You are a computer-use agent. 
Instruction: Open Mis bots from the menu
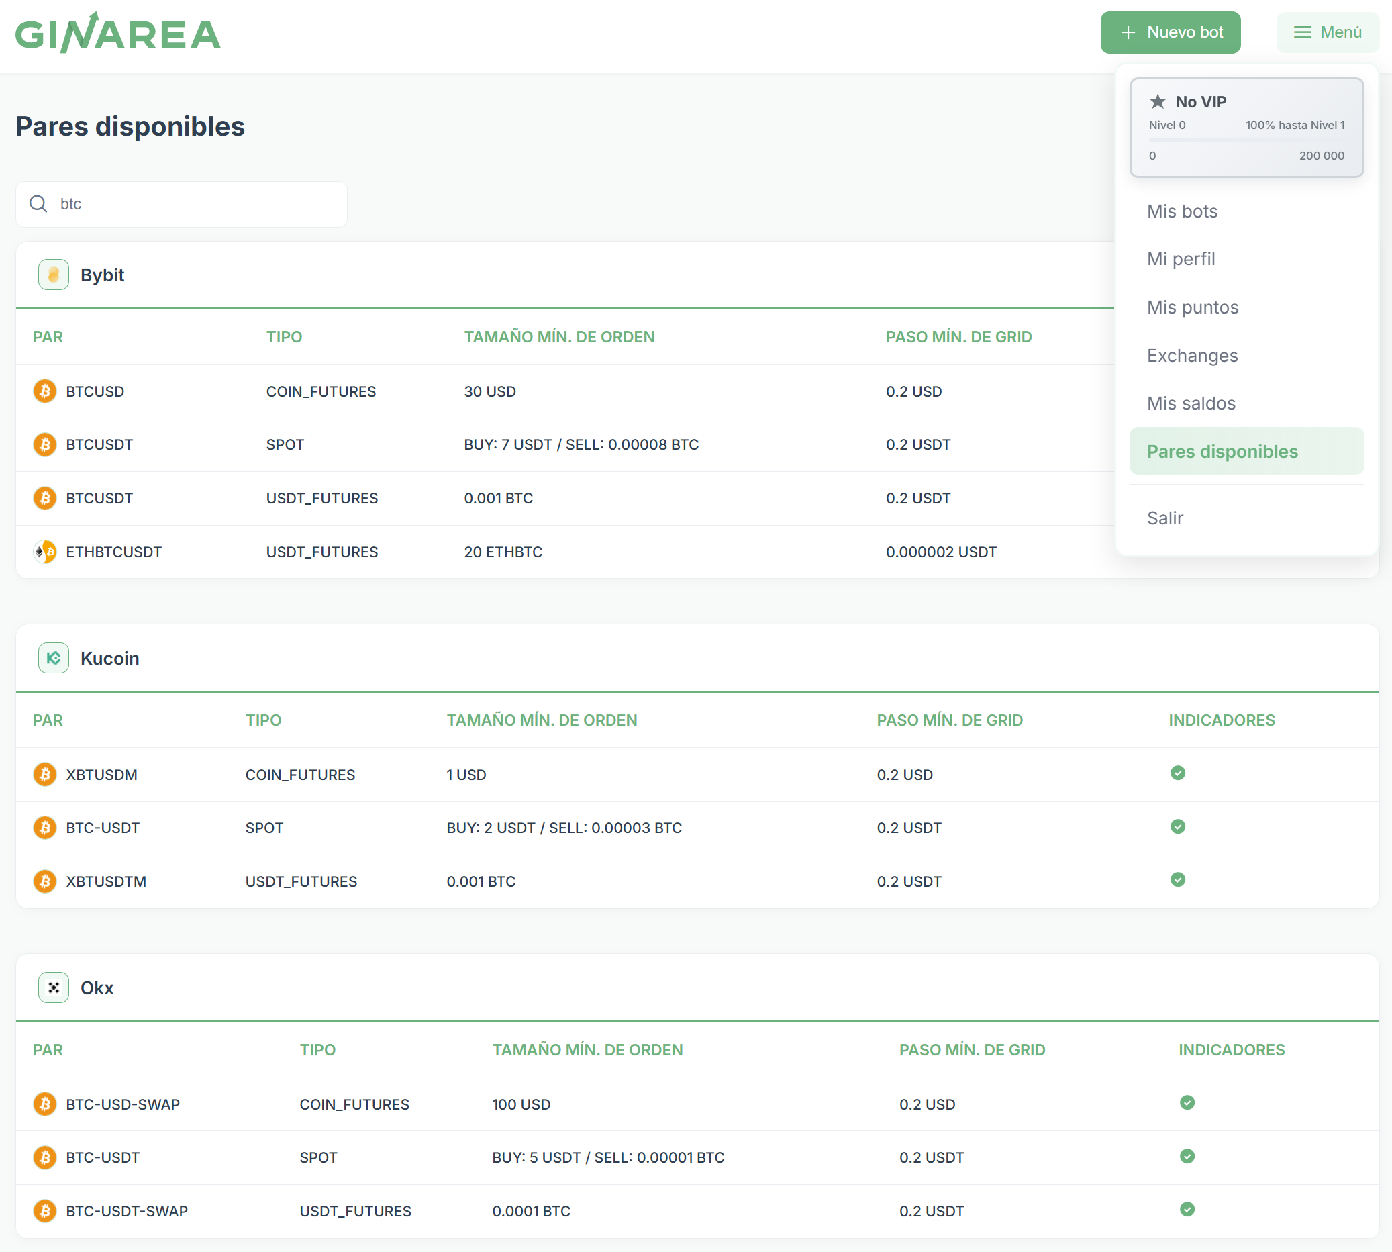point(1246,211)
